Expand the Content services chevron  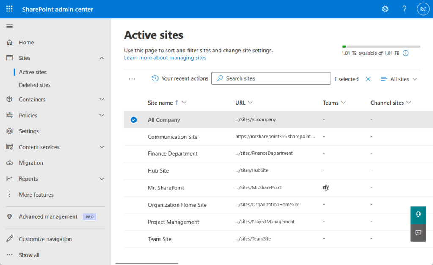point(101,147)
